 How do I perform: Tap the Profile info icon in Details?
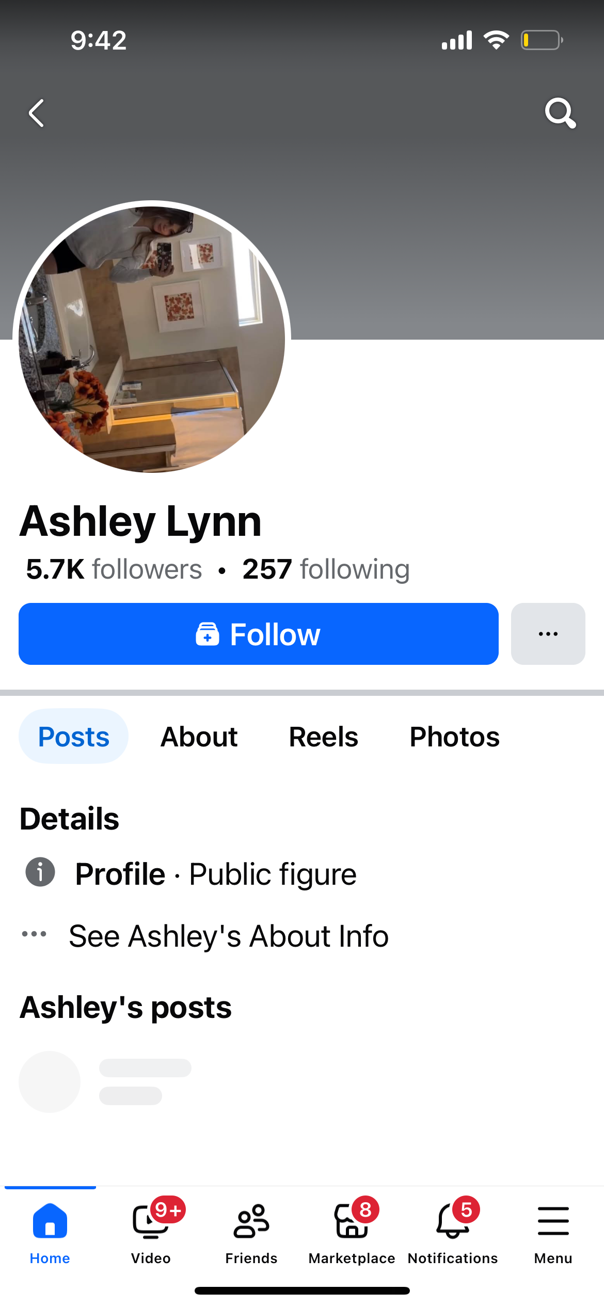pyautogui.click(x=40, y=872)
